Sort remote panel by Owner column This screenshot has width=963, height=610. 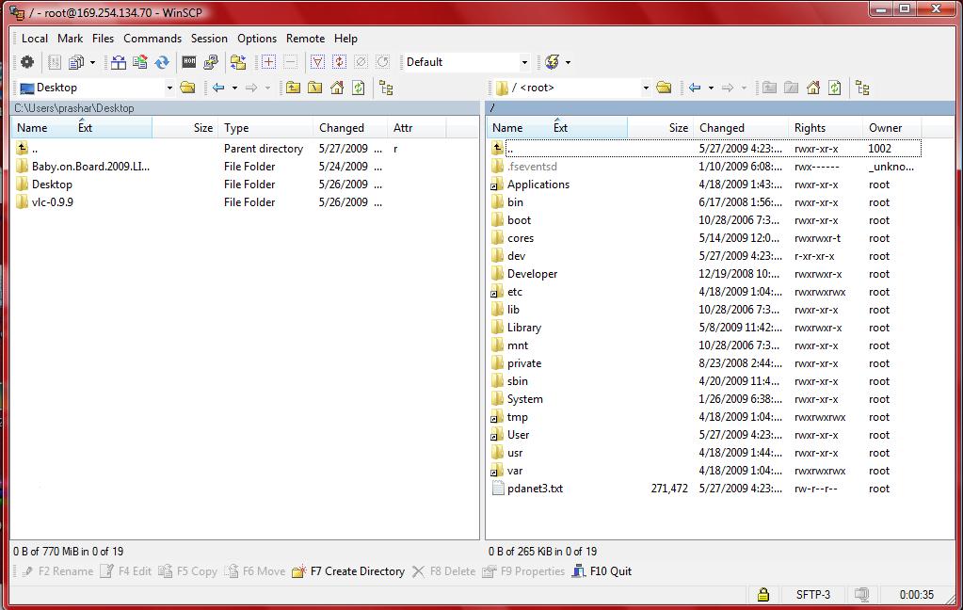[x=891, y=128]
